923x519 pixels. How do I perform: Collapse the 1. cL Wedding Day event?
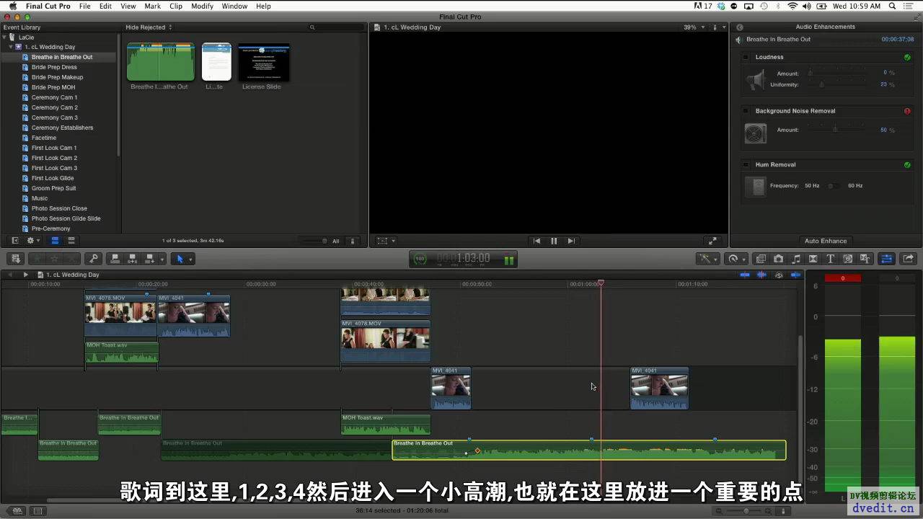pos(11,47)
